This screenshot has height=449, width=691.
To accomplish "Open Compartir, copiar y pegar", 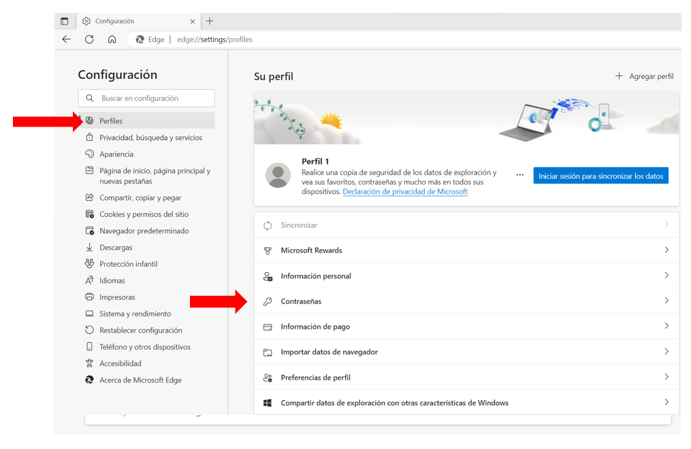I will click(x=140, y=198).
